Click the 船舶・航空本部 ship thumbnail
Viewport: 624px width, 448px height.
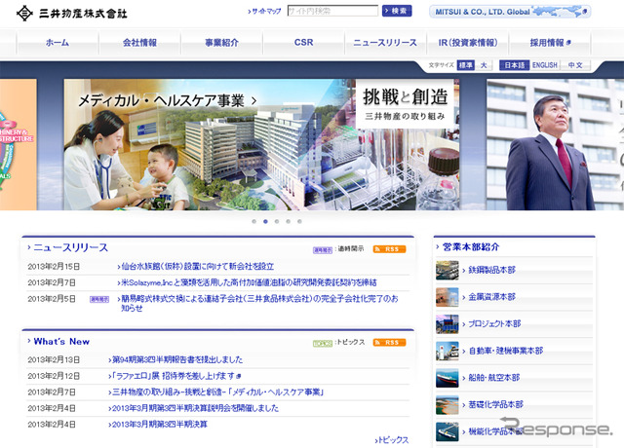pos(447,378)
